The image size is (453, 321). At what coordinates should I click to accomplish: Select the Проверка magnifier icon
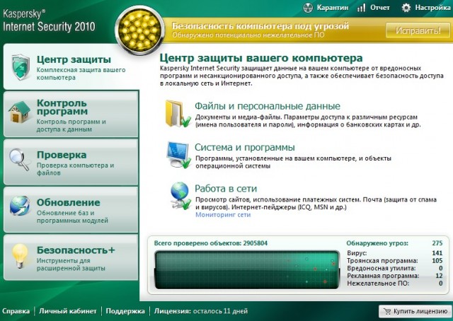click(19, 159)
